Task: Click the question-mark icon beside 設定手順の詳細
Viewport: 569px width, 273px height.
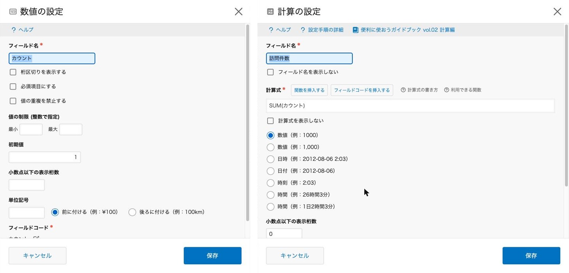Action: (x=303, y=30)
